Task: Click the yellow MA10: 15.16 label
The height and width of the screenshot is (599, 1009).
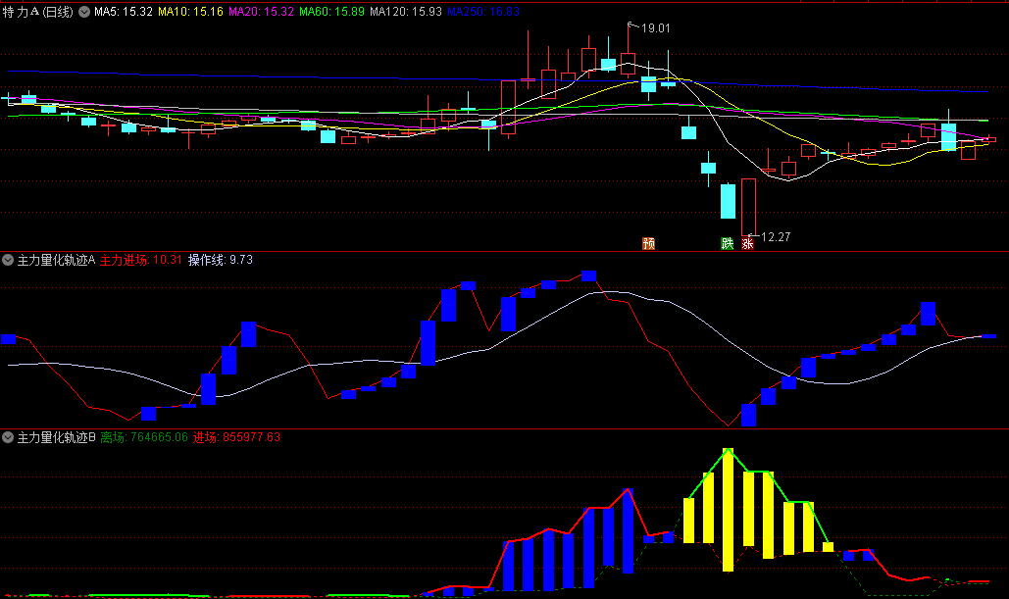Action: [x=190, y=12]
